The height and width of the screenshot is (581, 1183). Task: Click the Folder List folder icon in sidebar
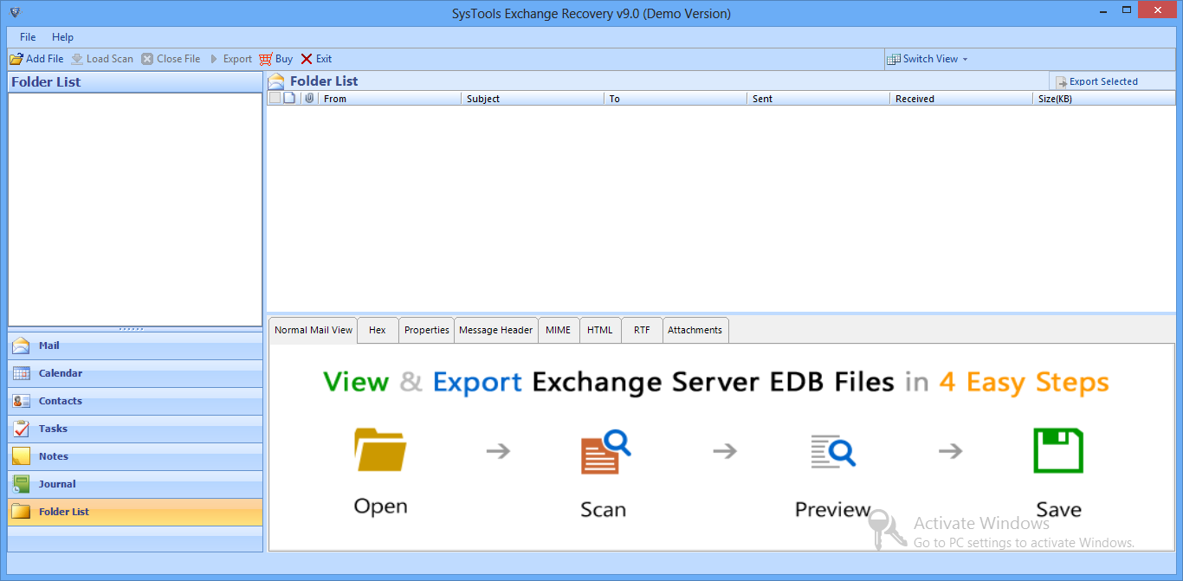[x=22, y=513]
